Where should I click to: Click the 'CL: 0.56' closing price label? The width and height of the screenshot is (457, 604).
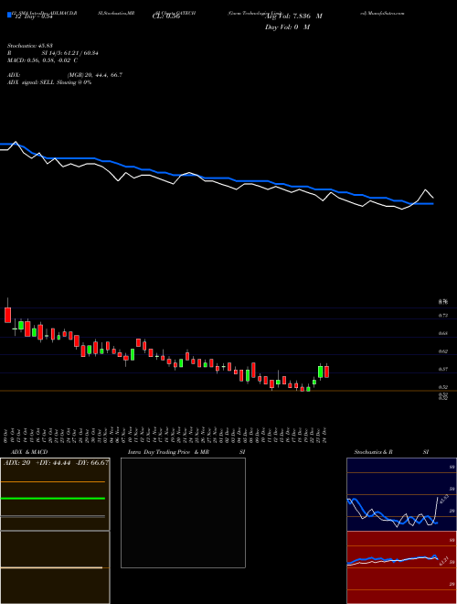166,16
